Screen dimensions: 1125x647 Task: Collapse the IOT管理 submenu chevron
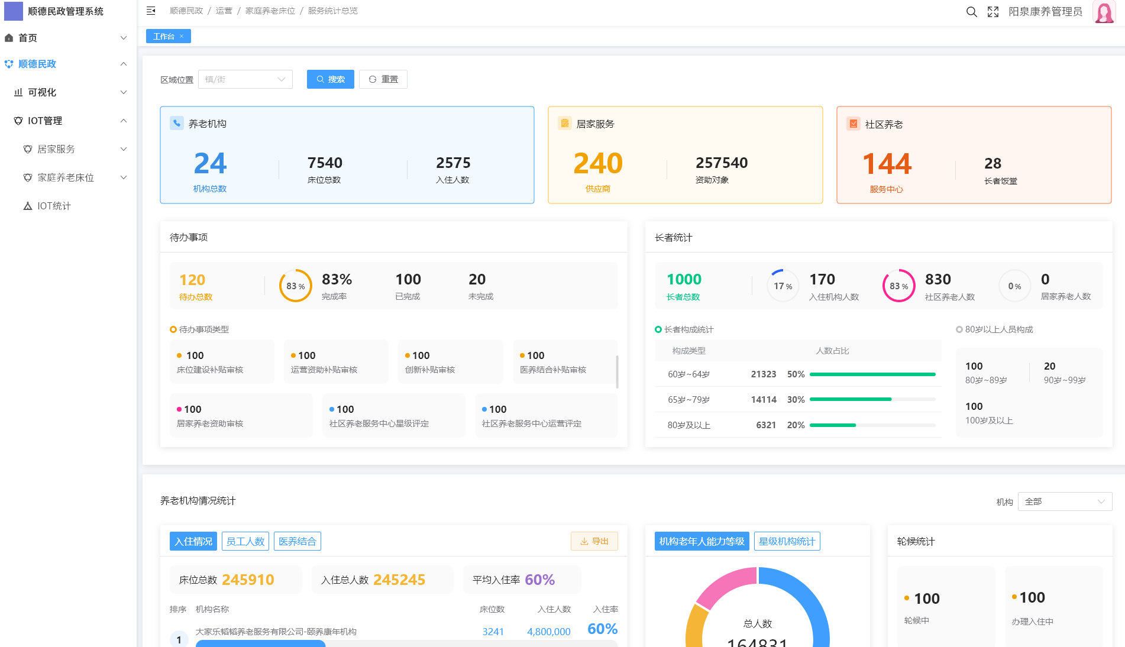(124, 121)
